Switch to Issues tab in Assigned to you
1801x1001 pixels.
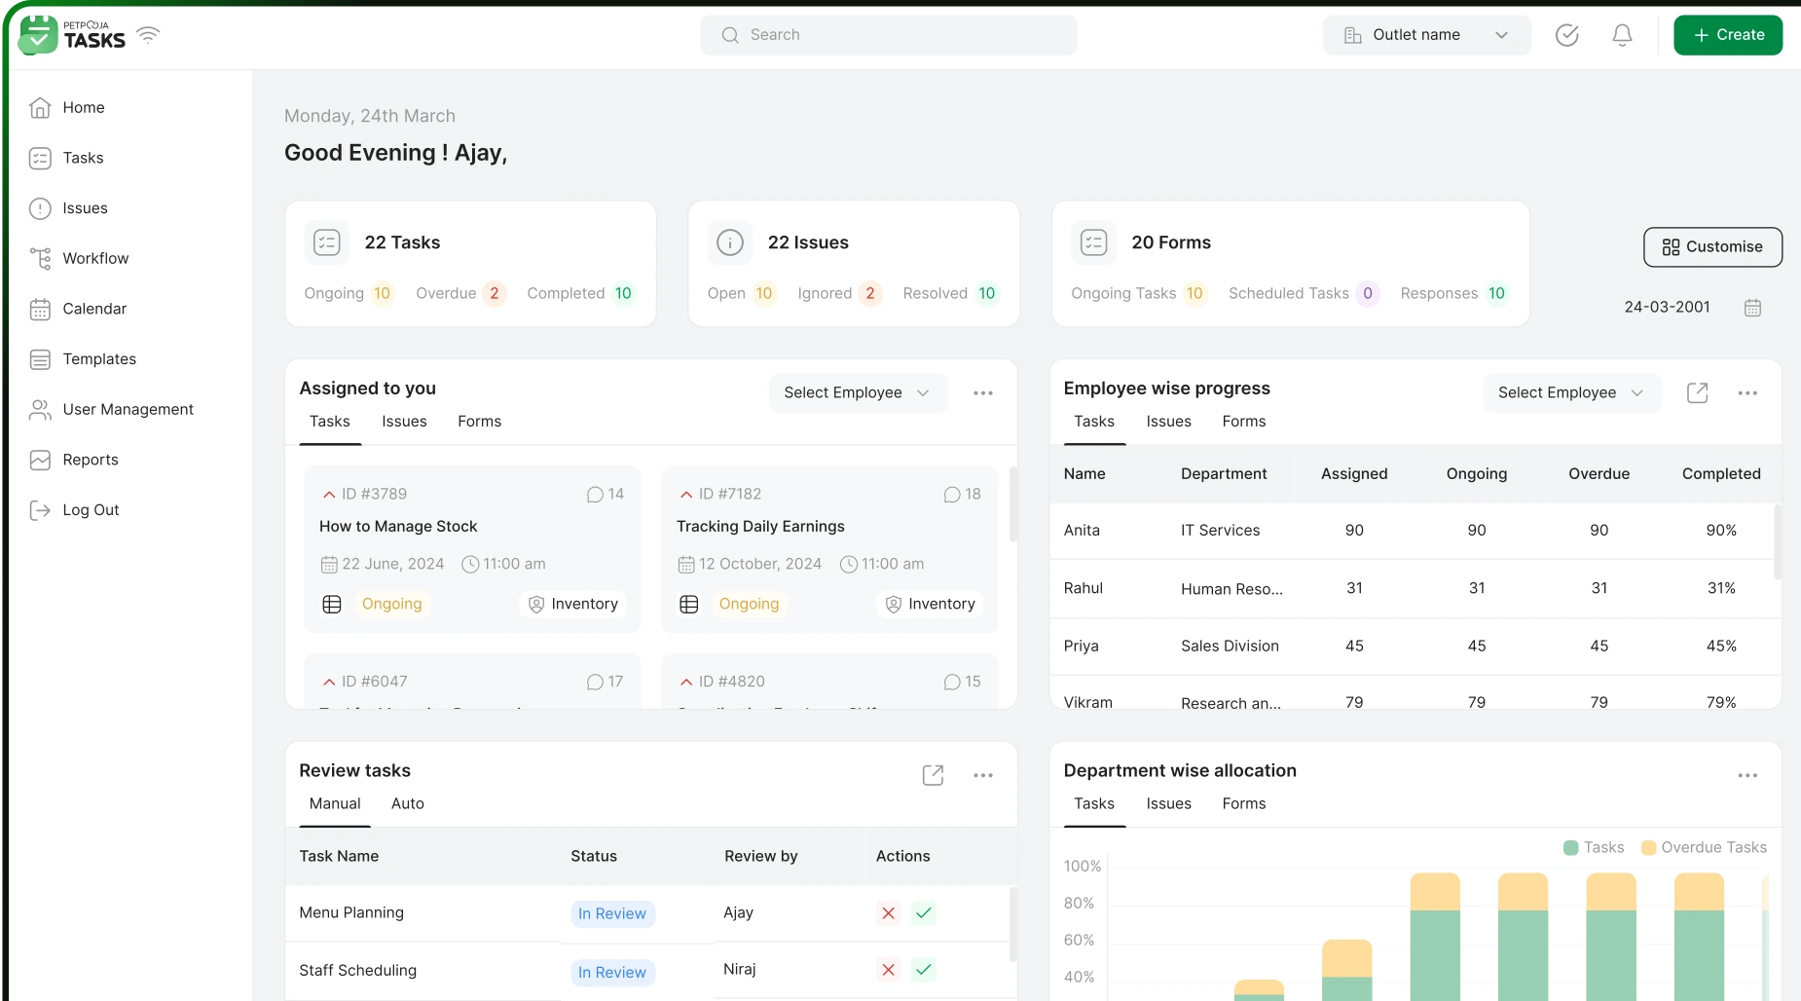pos(404,422)
